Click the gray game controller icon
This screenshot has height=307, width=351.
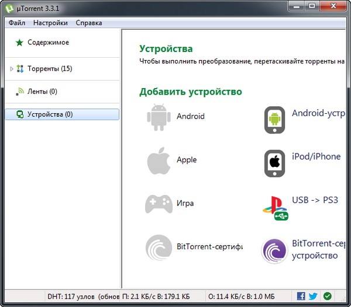[x=159, y=204]
